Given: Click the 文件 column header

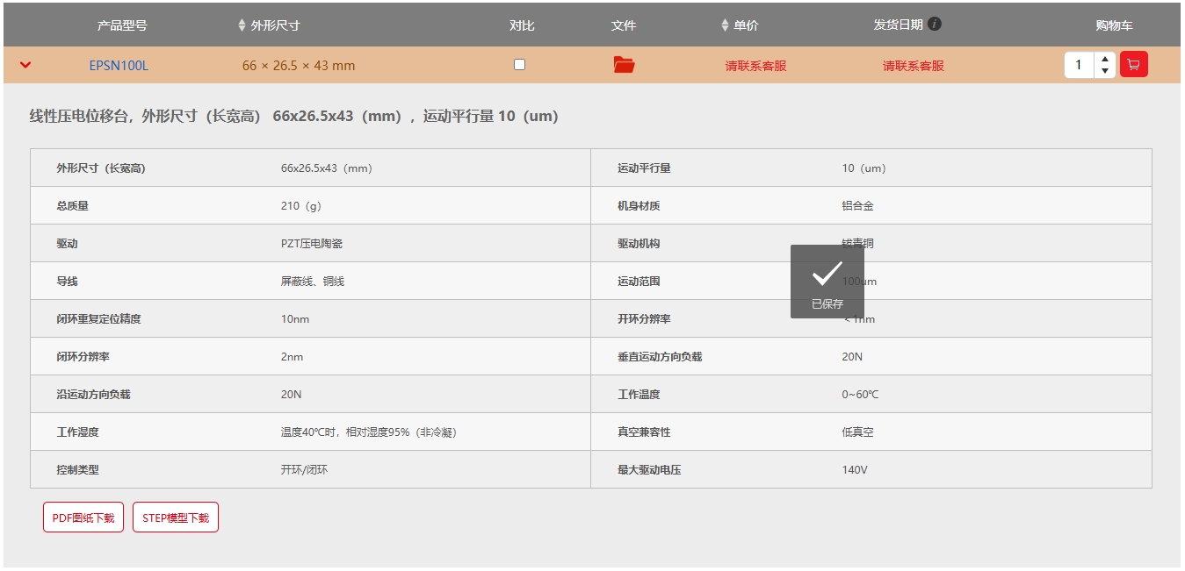Looking at the screenshot, I should [x=623, y=25].
